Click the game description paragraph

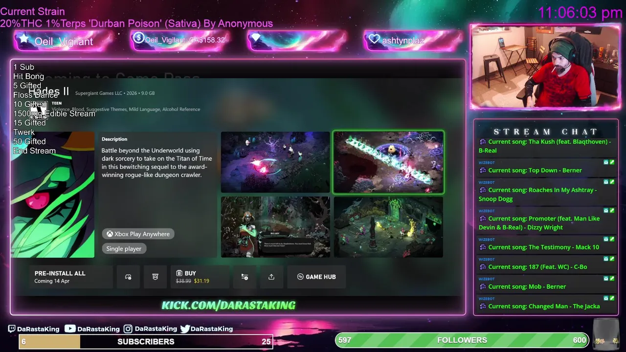click(x=157, y=163)
